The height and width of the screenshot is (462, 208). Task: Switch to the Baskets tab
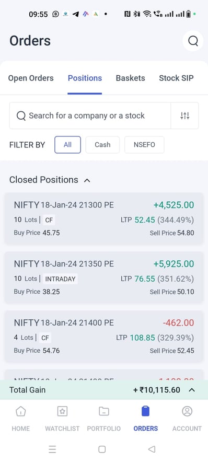[131, 78]
